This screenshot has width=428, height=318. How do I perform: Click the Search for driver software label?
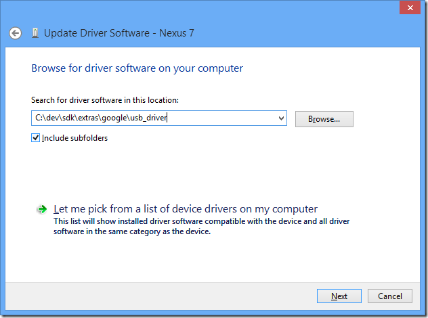105,100
